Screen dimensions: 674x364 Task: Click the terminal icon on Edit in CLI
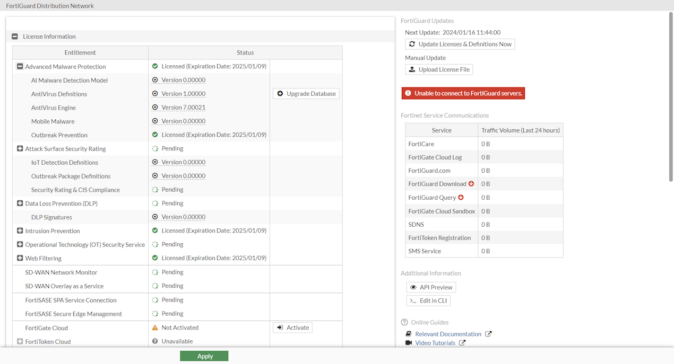pyautogui.click(x=412, y=300)
